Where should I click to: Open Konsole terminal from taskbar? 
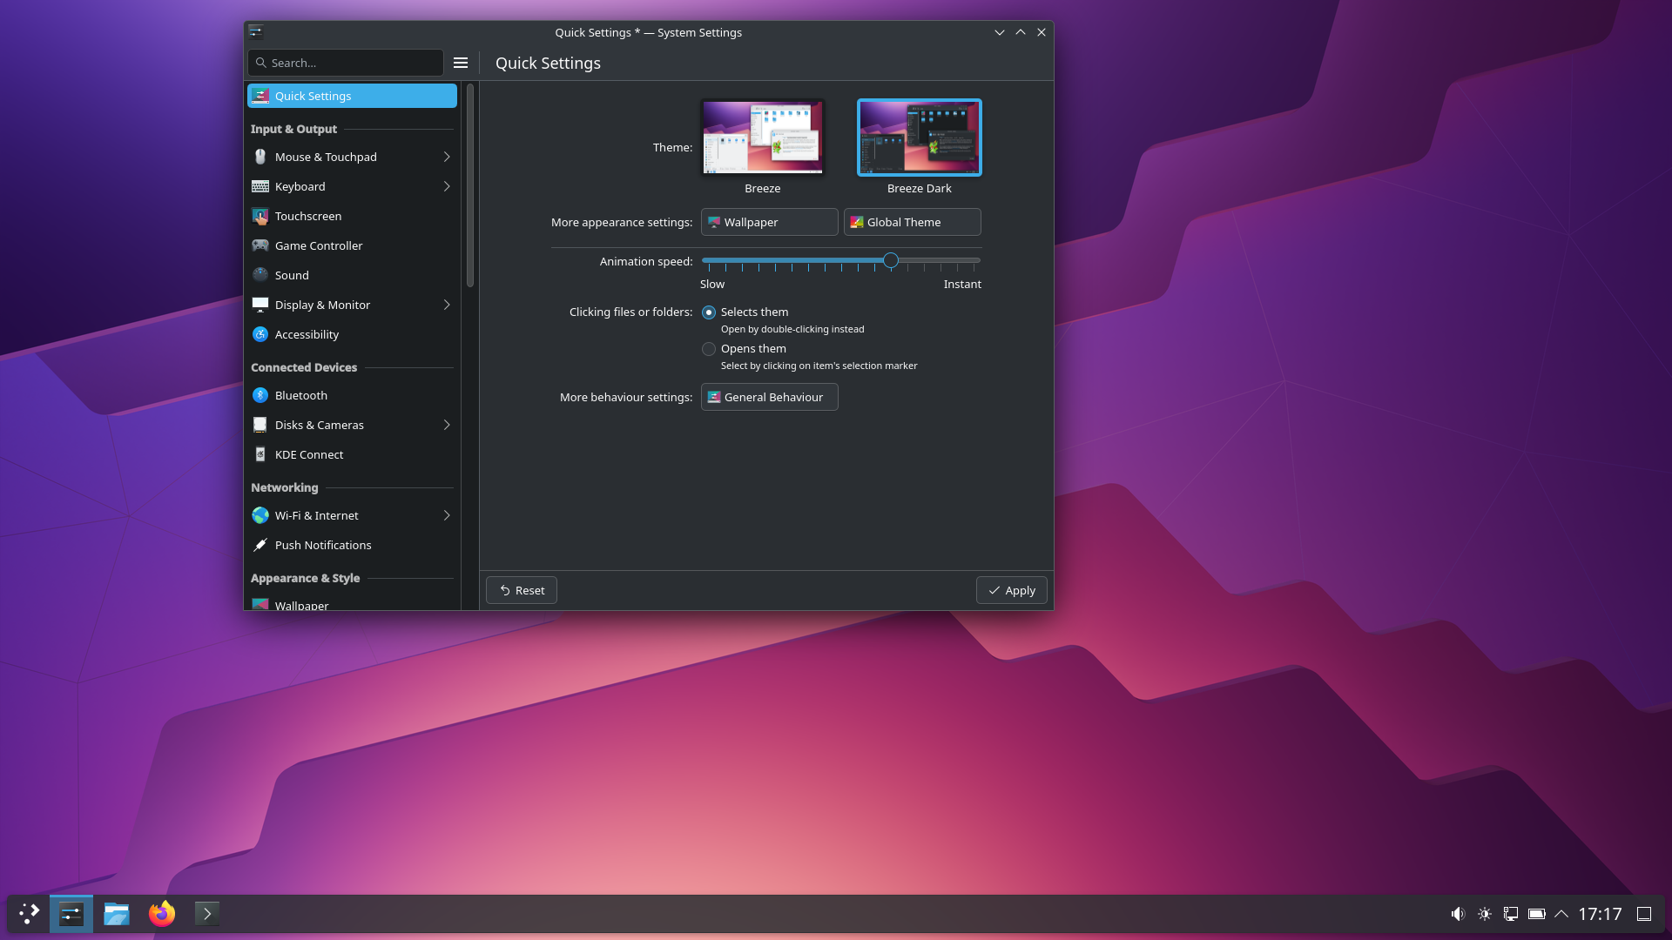pyautogui.click(x=207, y=914)
